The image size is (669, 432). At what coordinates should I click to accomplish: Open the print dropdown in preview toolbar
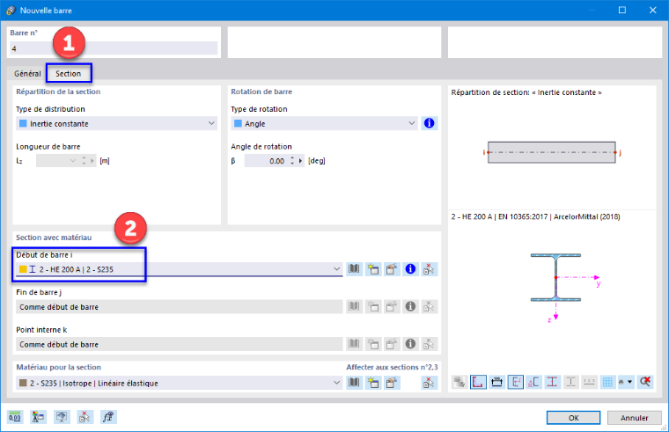(x=626, y=382)
